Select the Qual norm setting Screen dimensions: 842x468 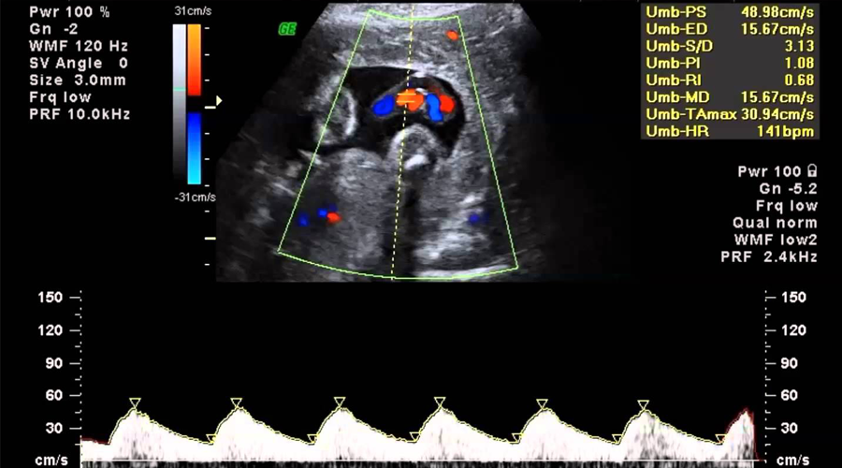775,223
